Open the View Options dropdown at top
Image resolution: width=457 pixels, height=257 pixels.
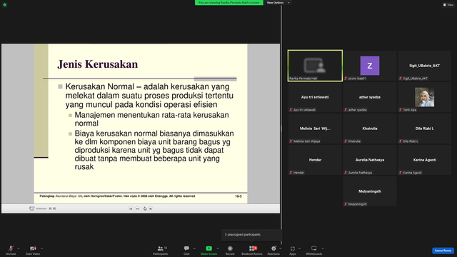point(278,3)
